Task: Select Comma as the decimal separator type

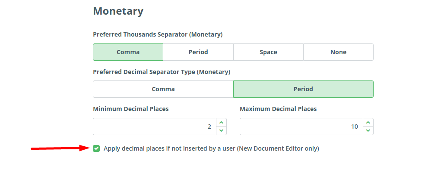Action: (x=163, y=89)
